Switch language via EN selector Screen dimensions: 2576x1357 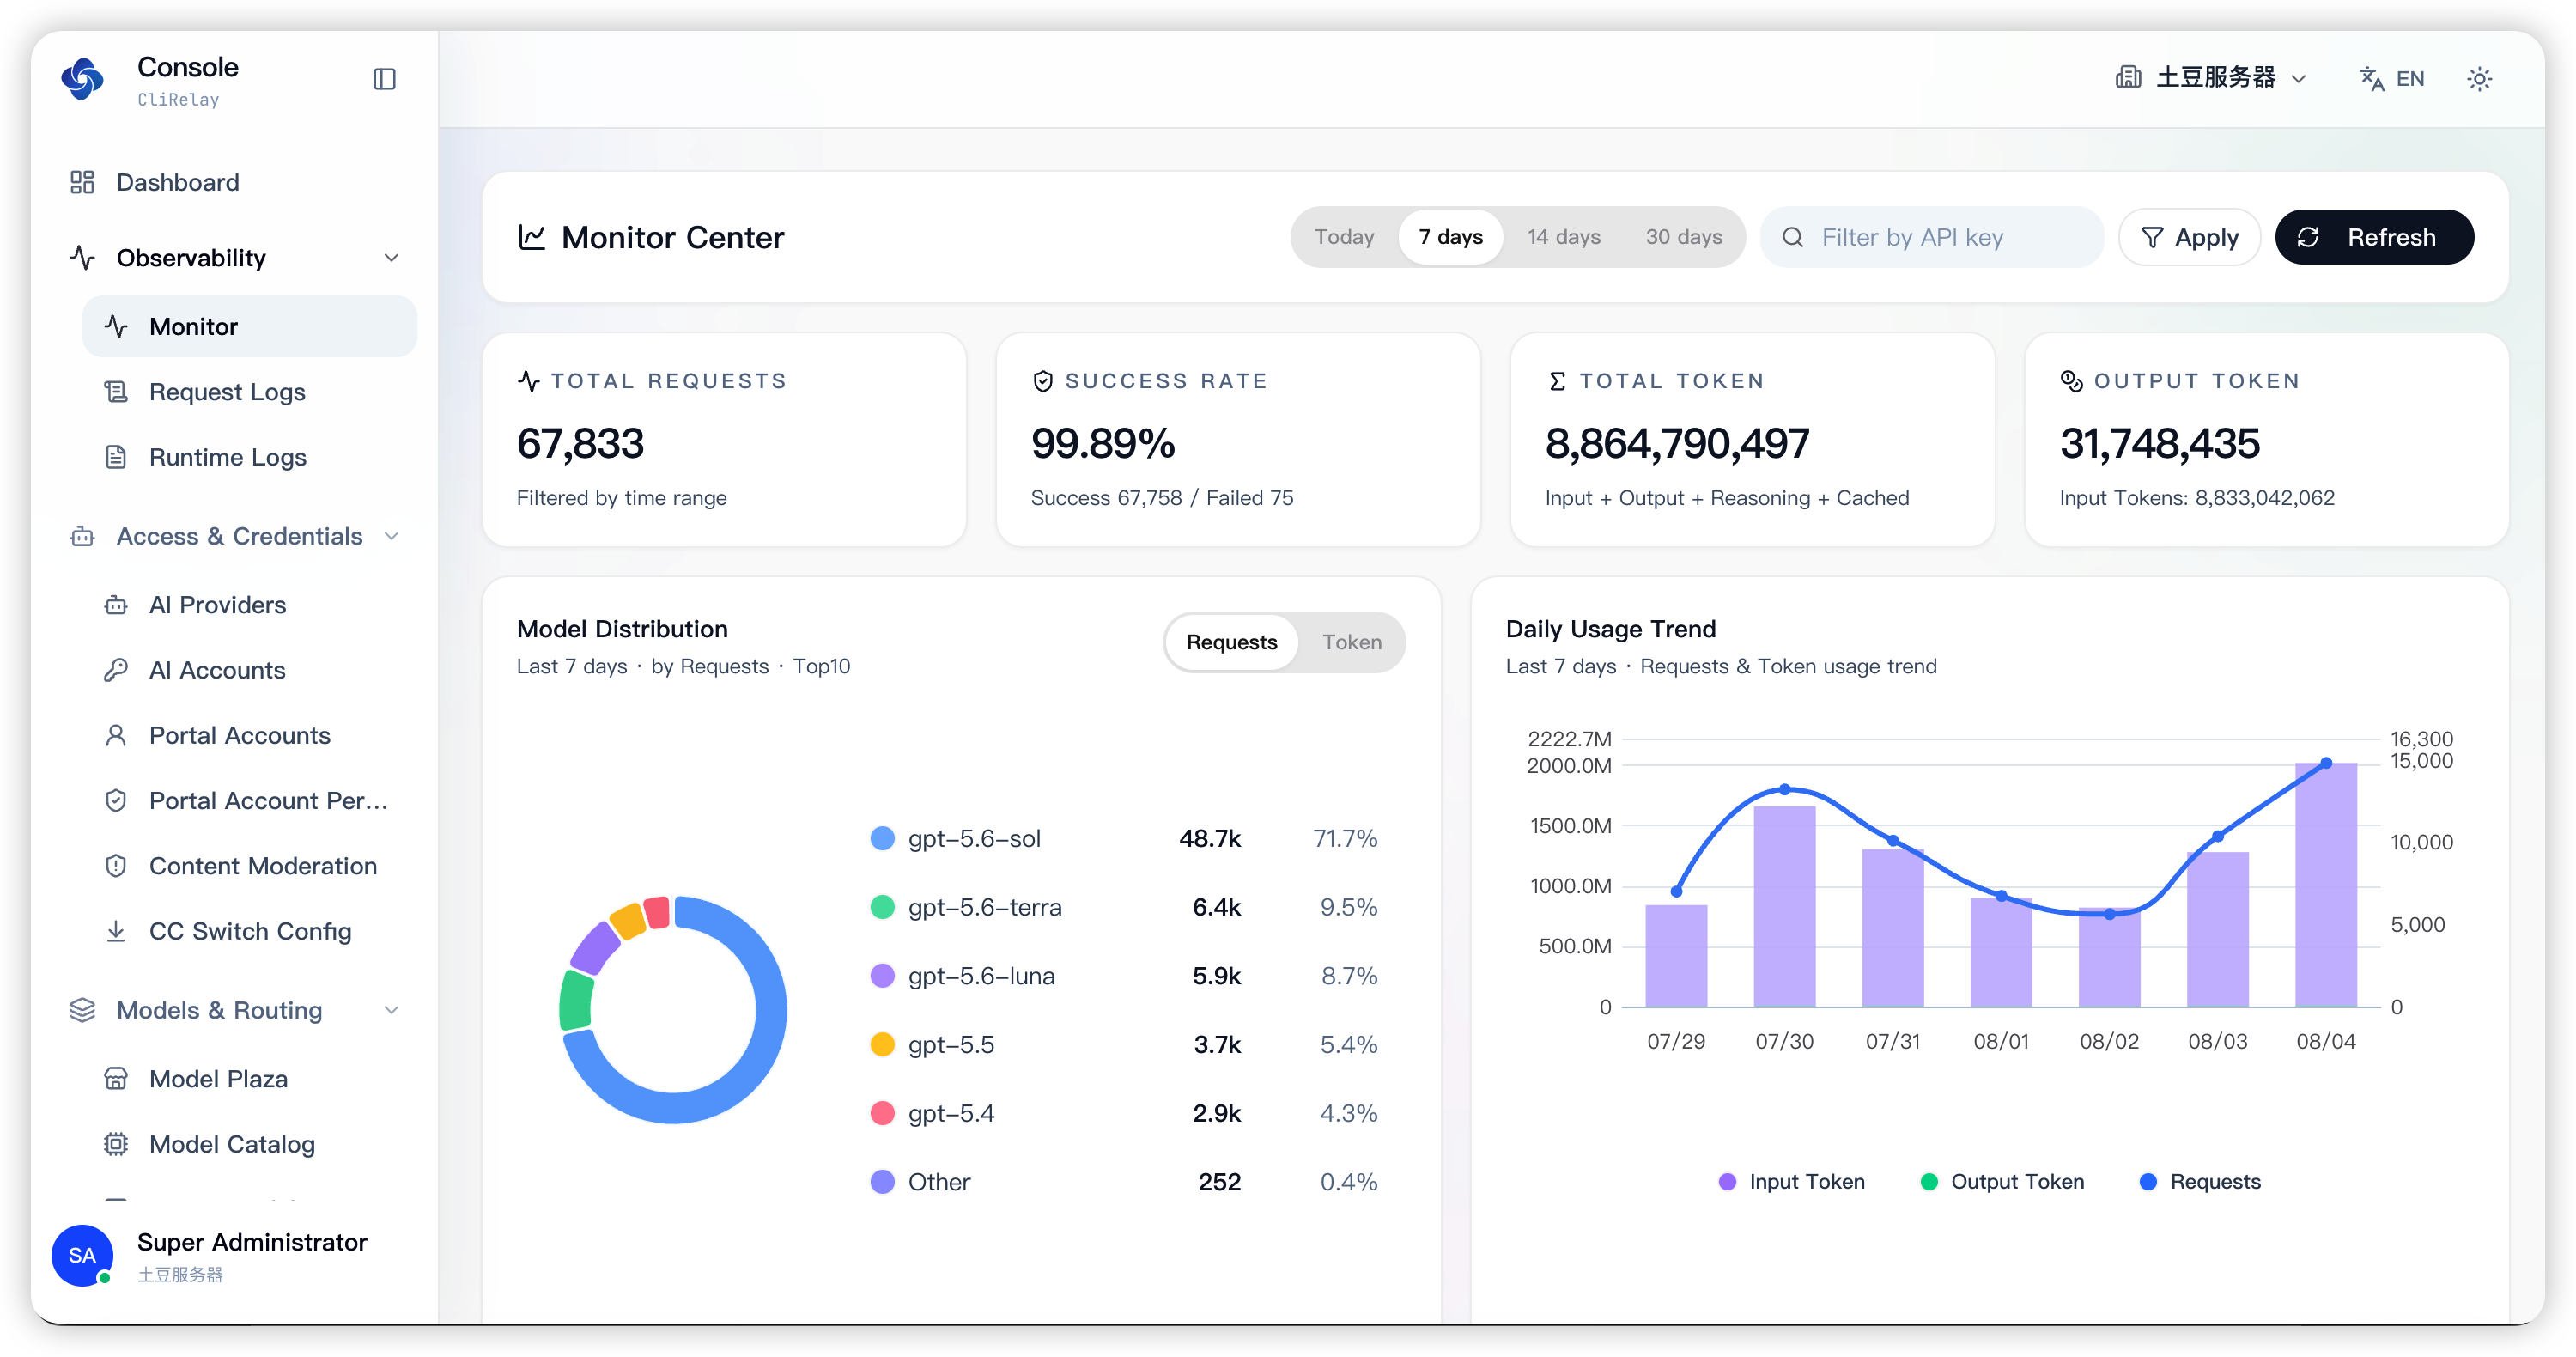coord(2392,78)
